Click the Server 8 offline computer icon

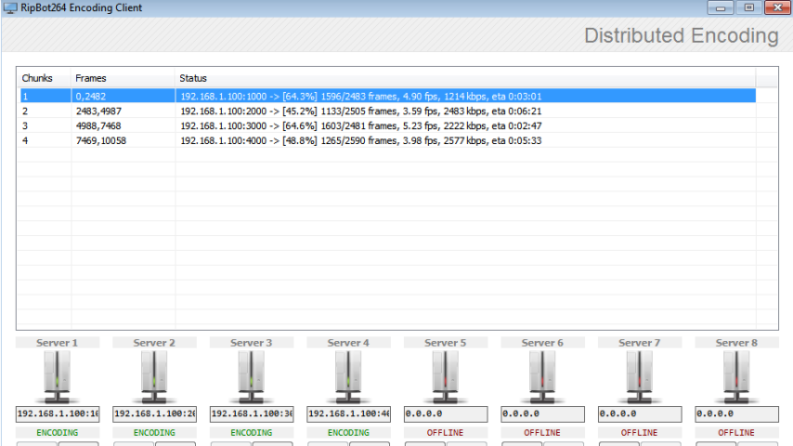[737, 377]
